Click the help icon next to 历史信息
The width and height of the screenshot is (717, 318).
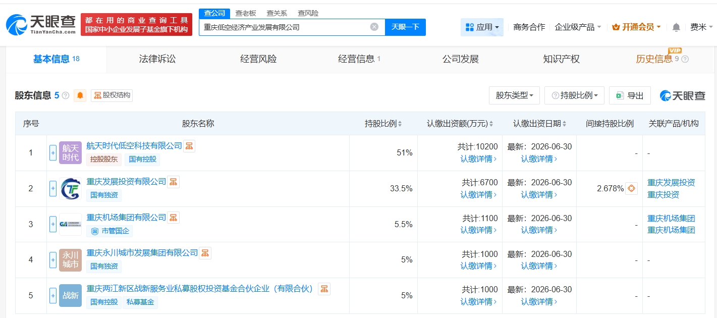685,59
